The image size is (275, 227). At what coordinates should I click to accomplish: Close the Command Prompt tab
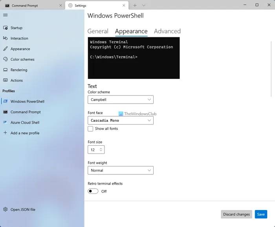pos(60,5)
